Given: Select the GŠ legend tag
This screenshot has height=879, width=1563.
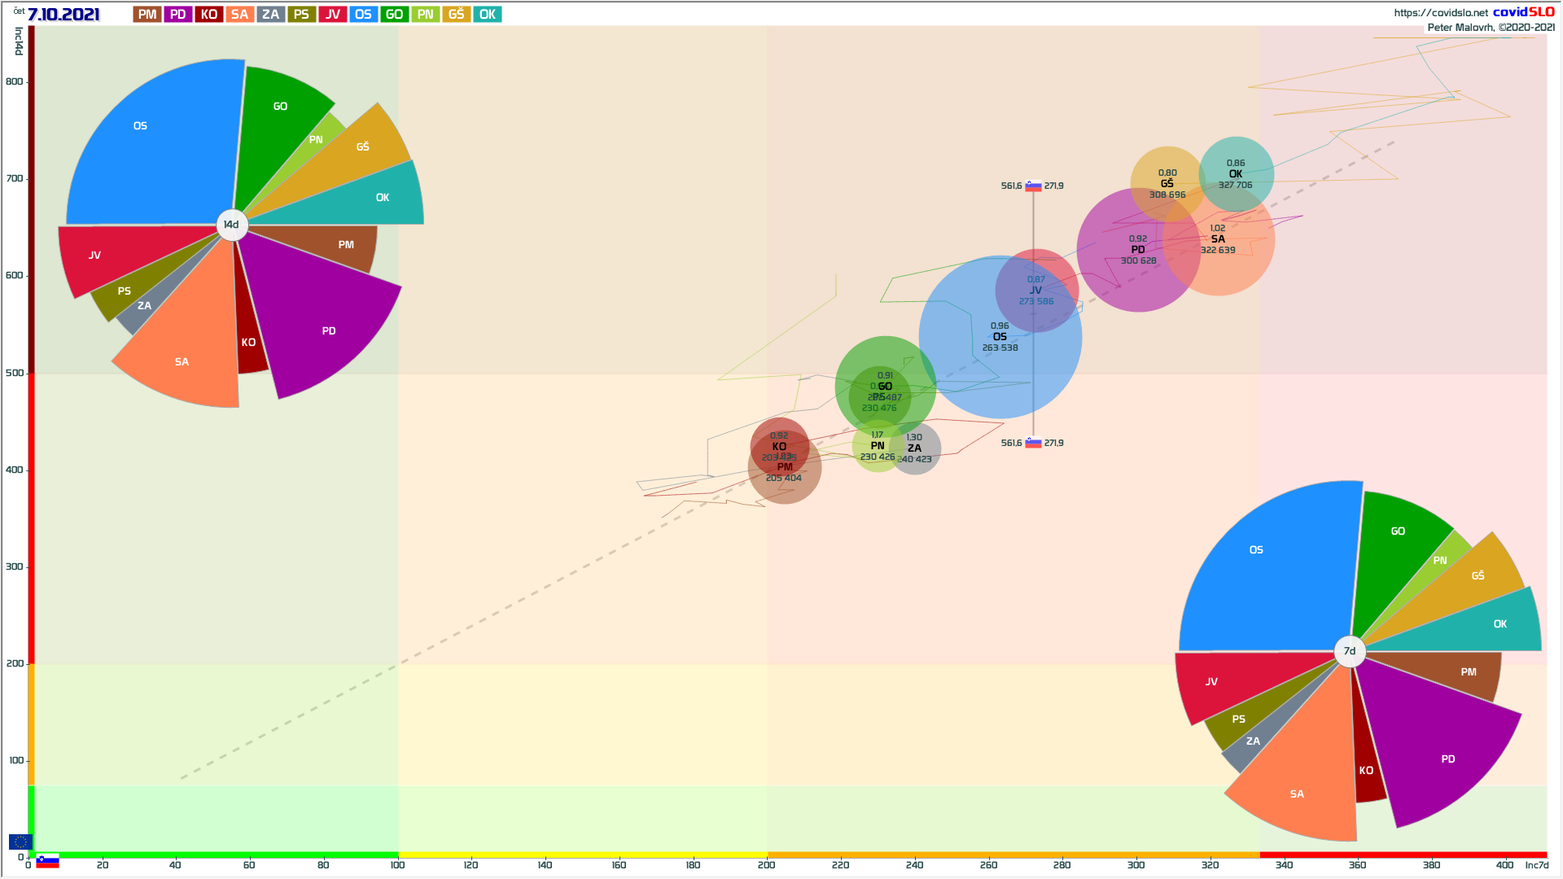Looking at the screenshot, I should point(457,15).
